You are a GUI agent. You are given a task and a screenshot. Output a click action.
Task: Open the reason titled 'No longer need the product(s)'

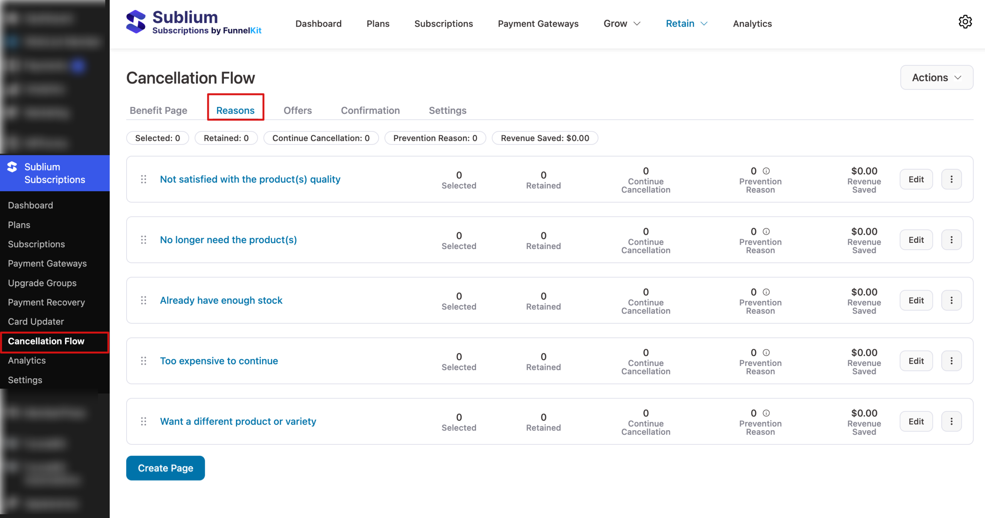228,239
